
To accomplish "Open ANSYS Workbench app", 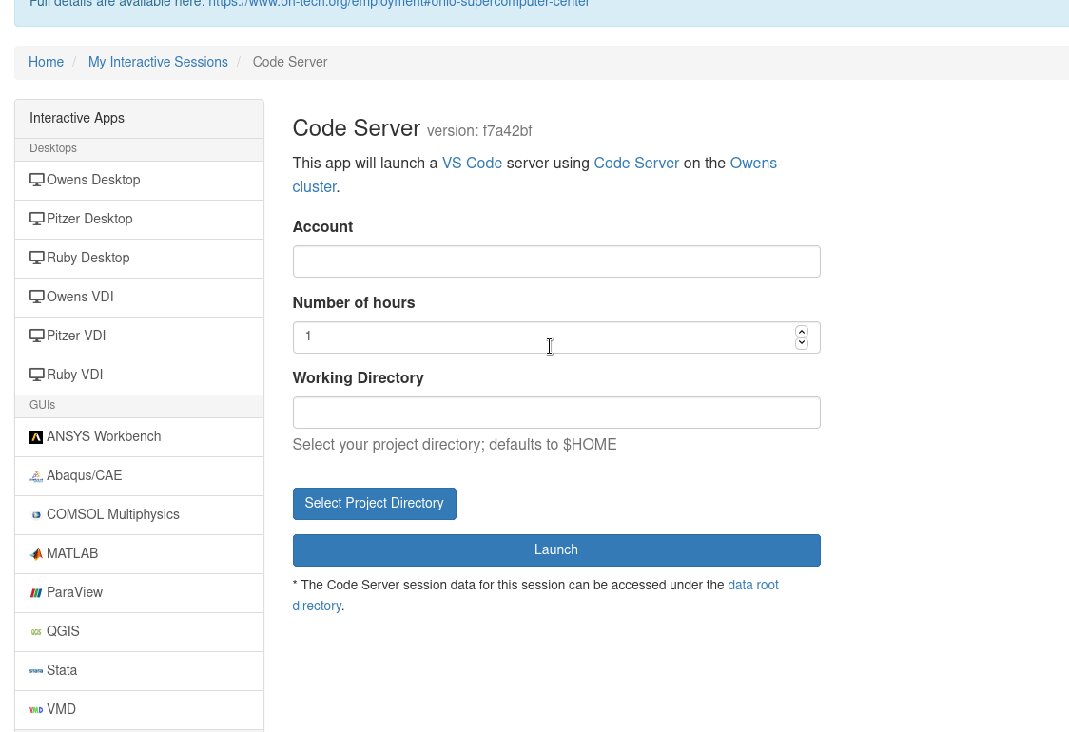I will click(x=139, y=437).
